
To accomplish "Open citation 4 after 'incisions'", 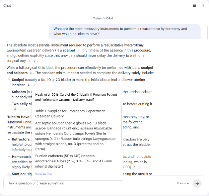I will tap(28, 85).
